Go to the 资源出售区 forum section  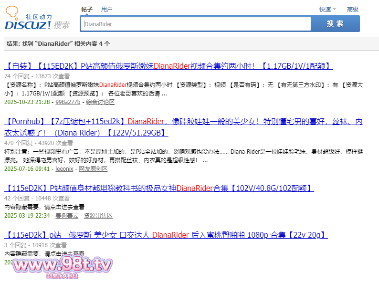click(98, 215)
